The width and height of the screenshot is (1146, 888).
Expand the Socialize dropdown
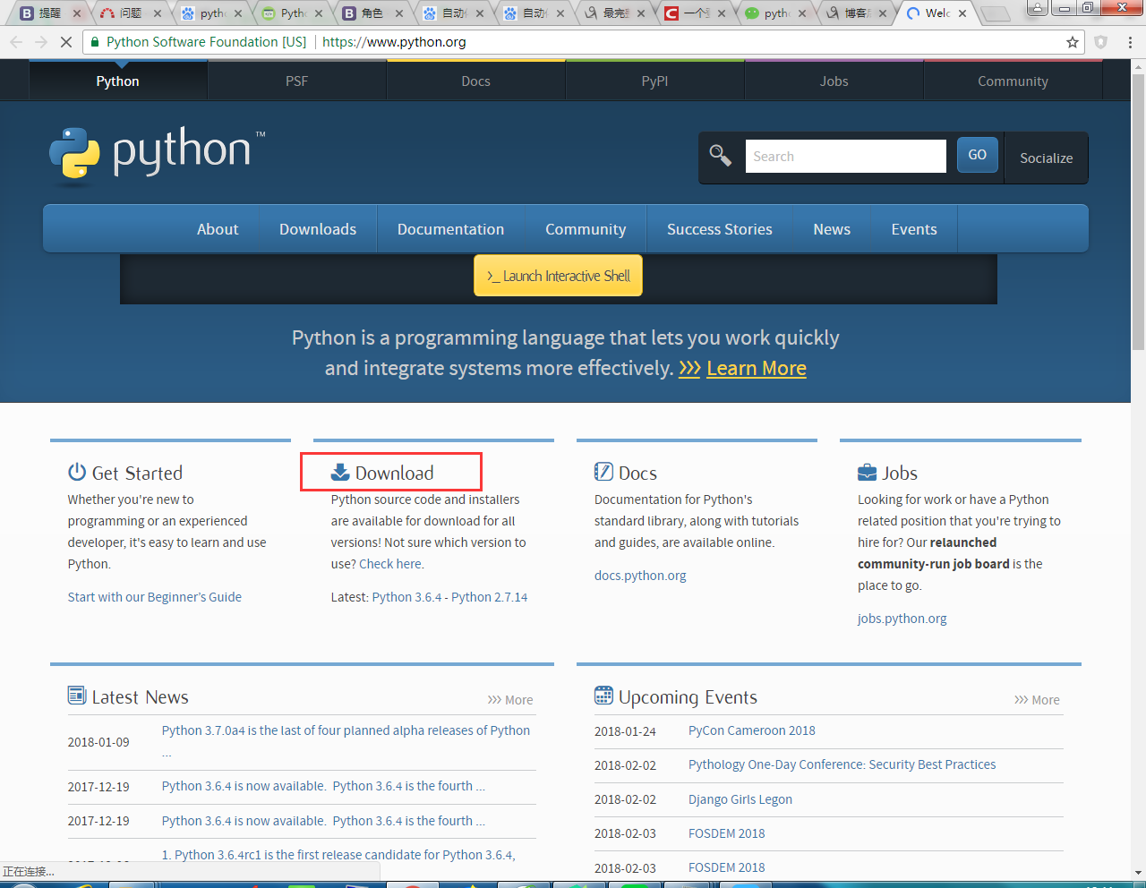1047,158
